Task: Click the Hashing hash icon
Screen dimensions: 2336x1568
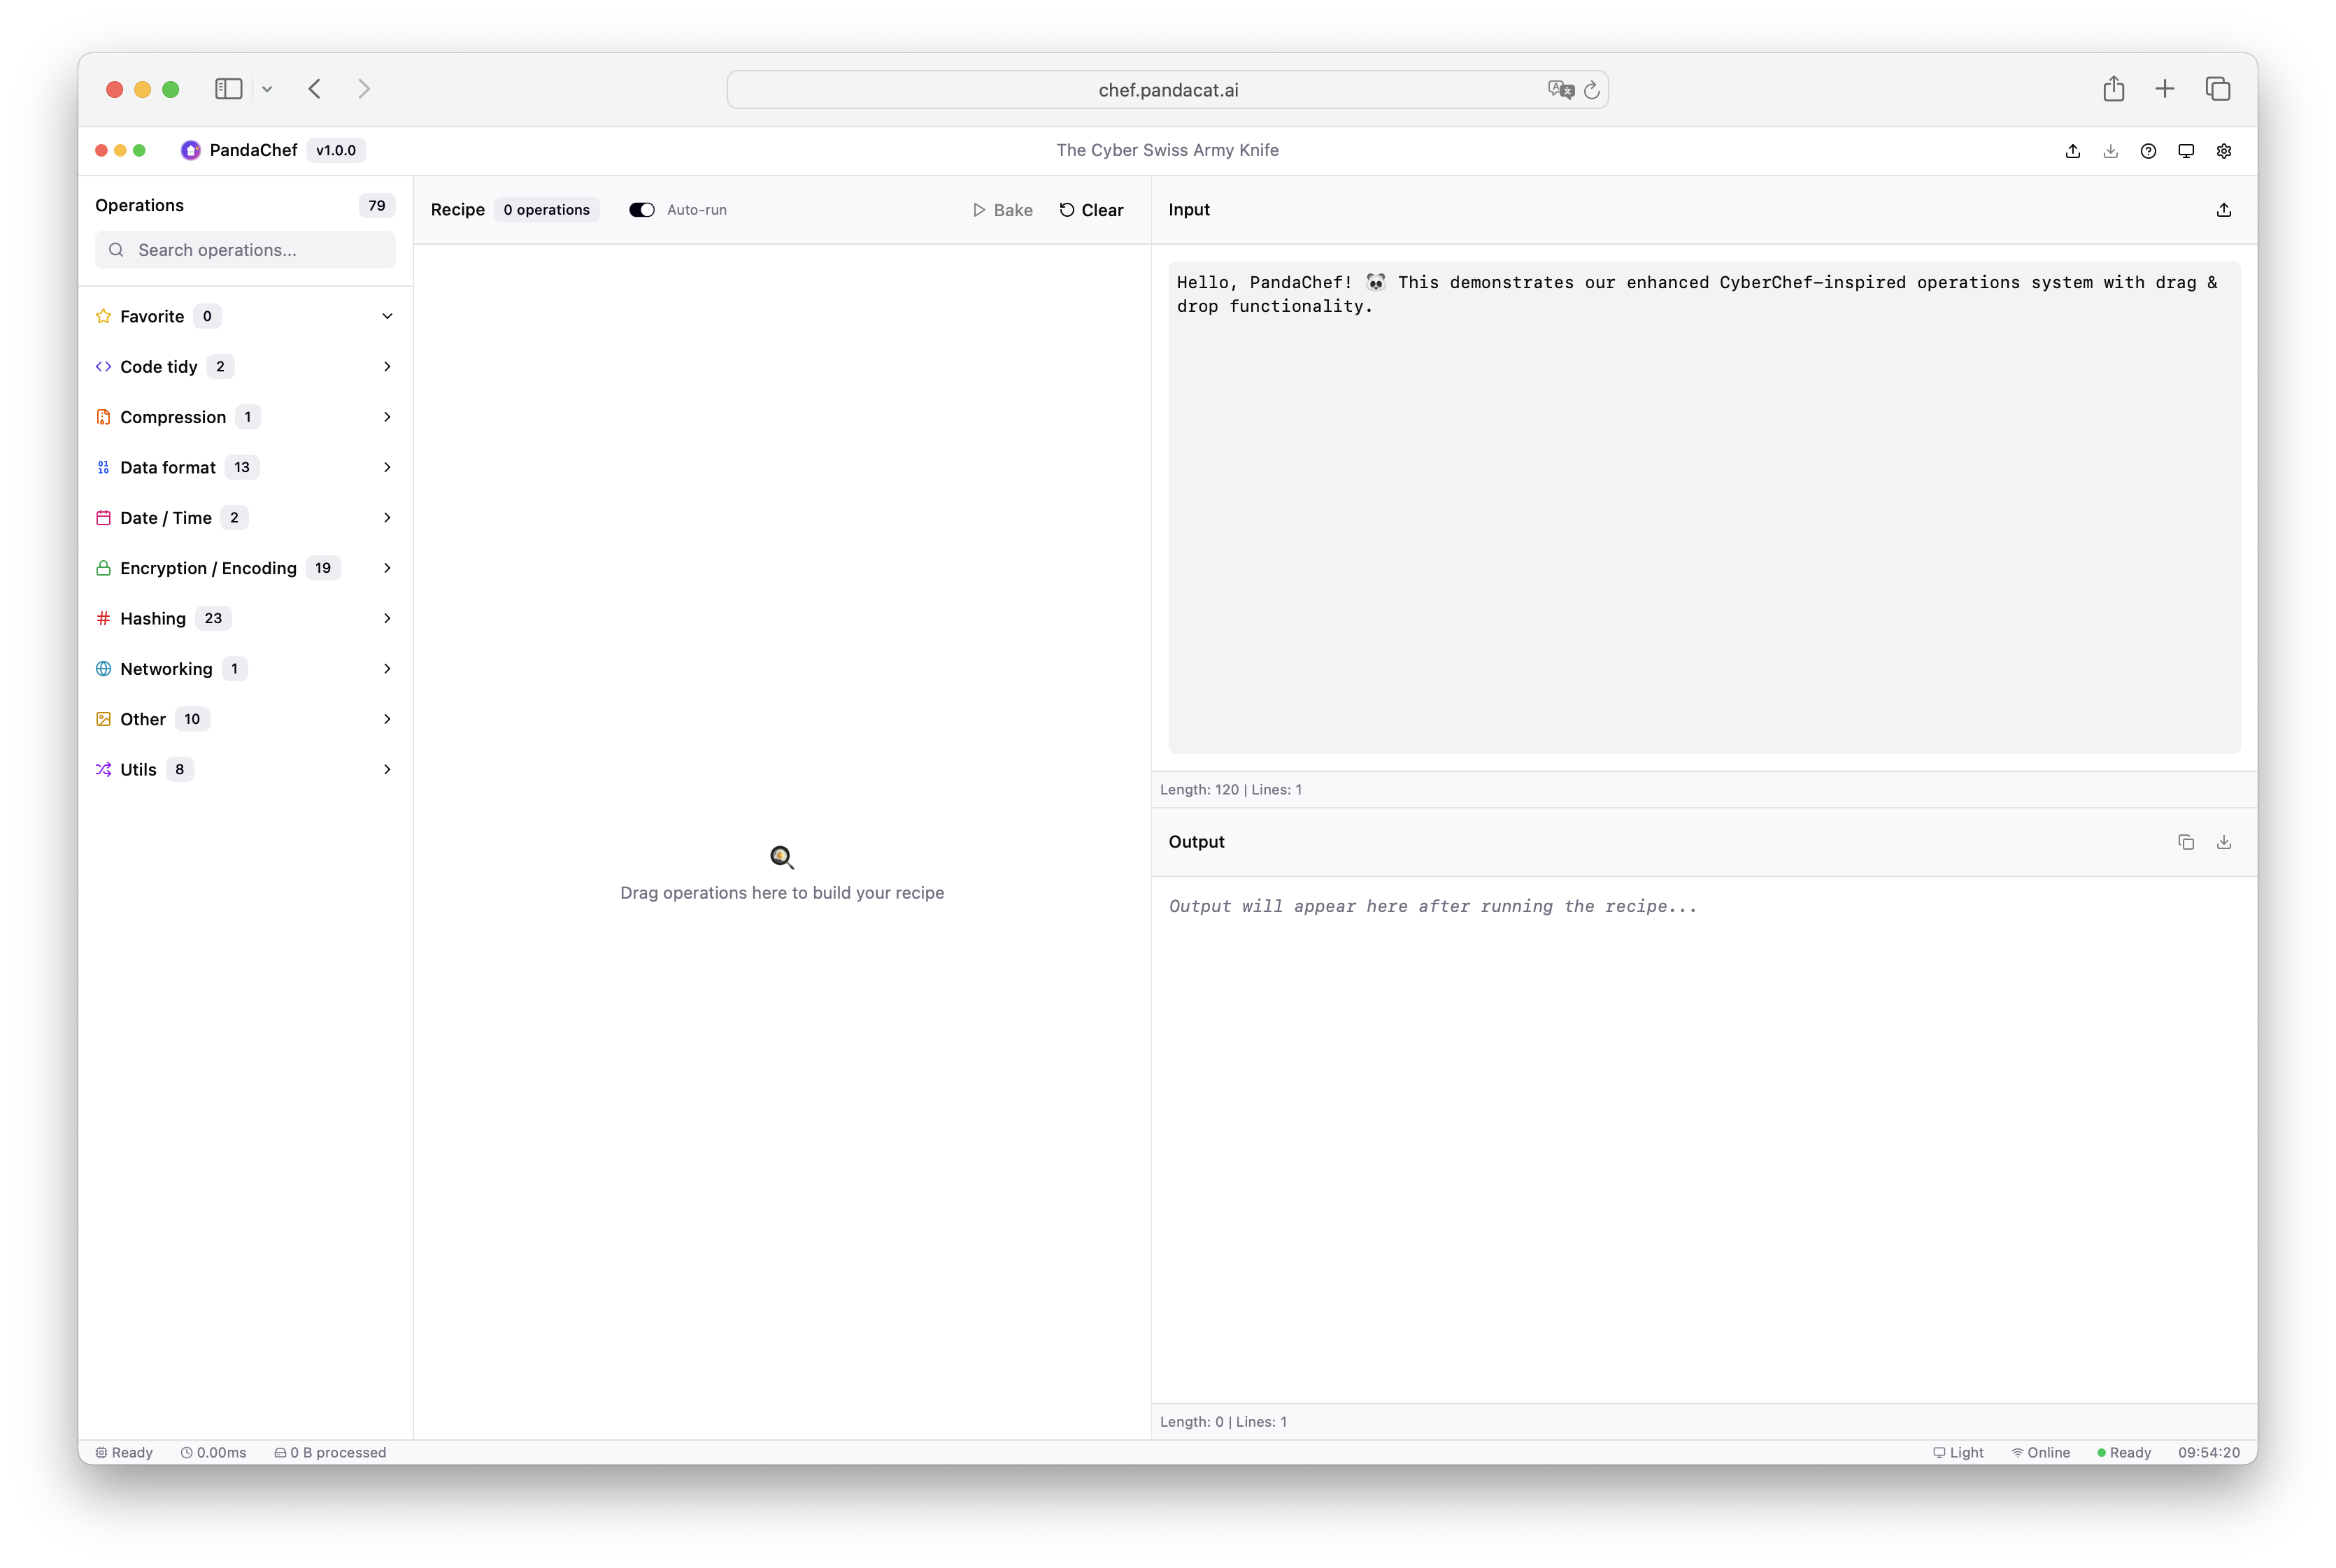Action: pyautogui.click(x=103, y=618)
